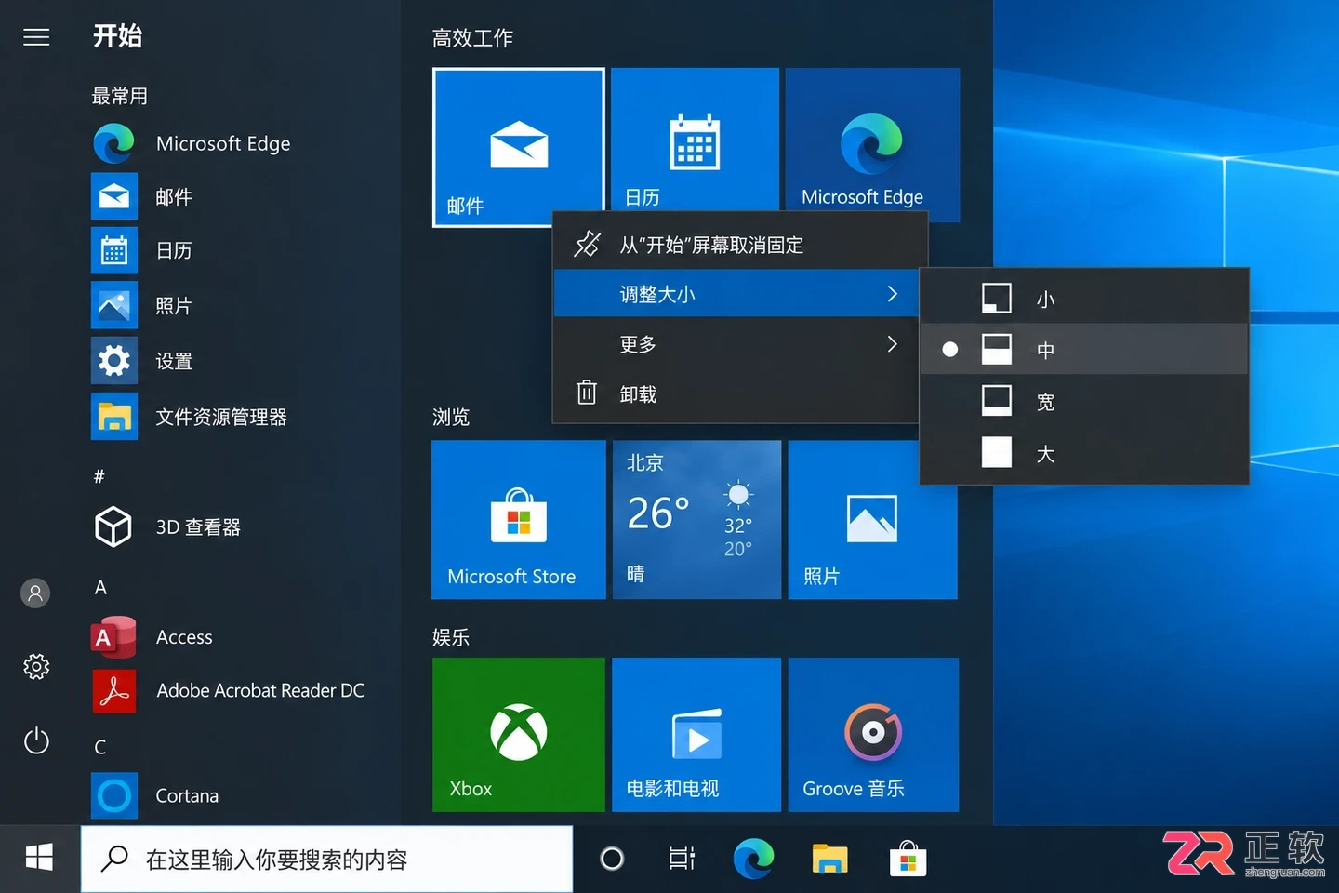Open File Explorer on the taskbar

click(x=829, y=859)
